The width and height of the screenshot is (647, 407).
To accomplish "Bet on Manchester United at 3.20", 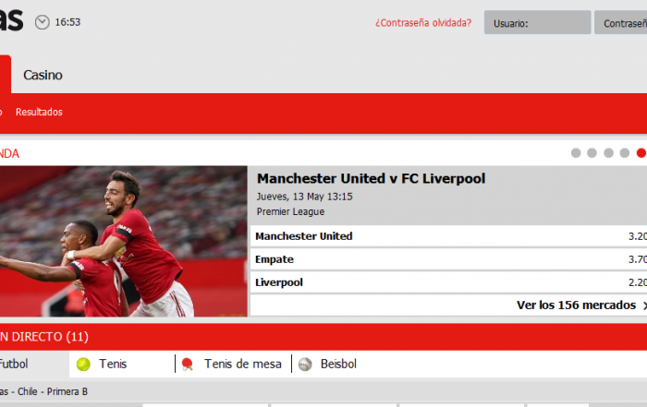I will click(x=448, y=236).
